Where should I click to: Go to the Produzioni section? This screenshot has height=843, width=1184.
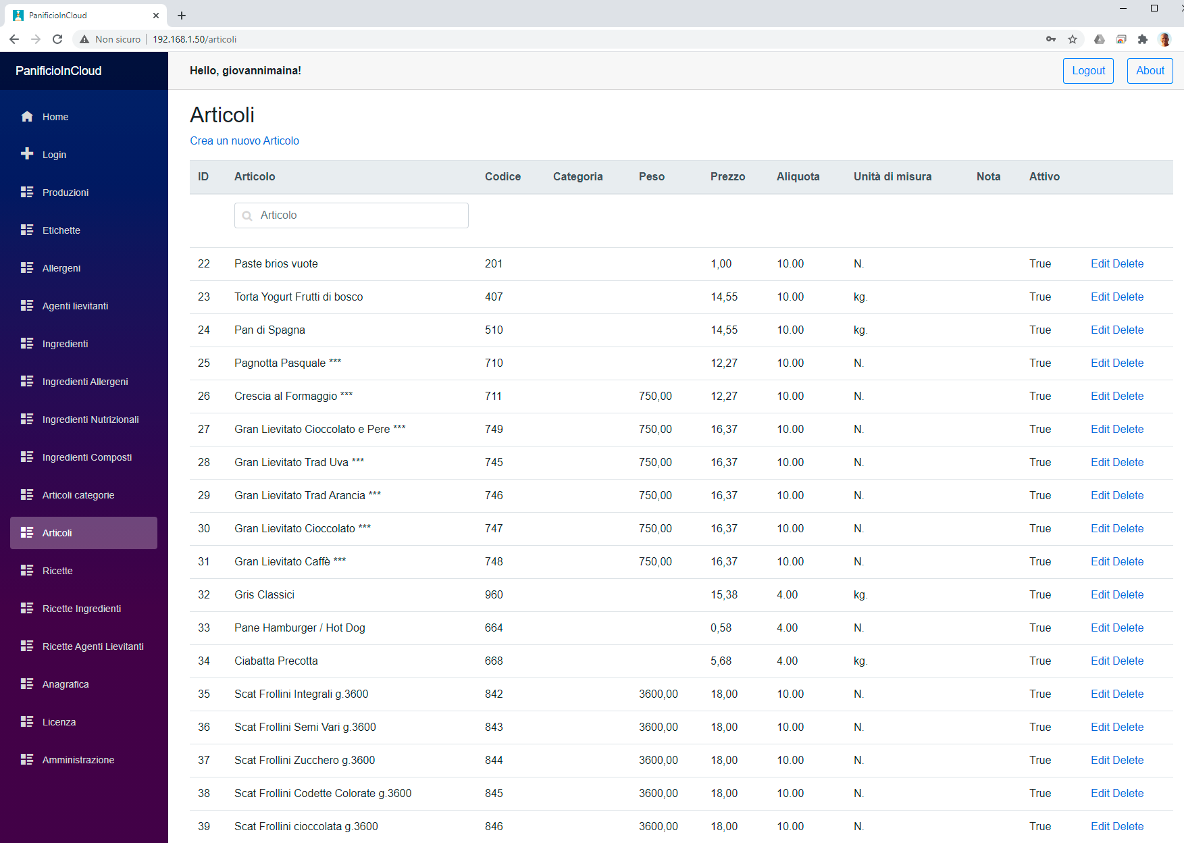(84, 192)
